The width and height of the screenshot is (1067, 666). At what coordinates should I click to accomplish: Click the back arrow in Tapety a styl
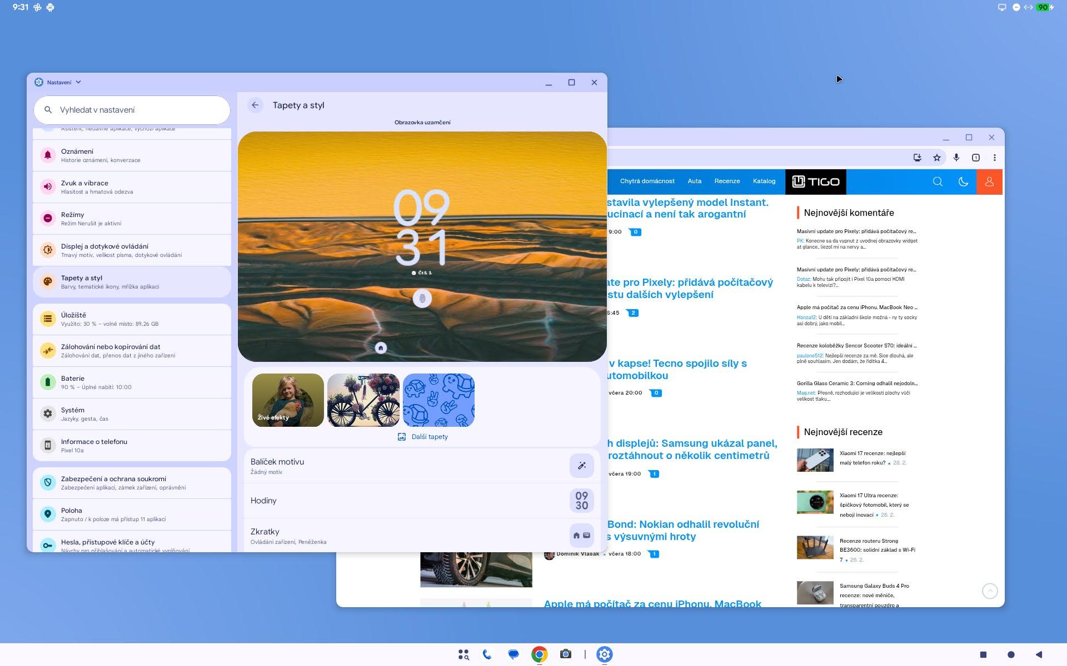(255, 105)
